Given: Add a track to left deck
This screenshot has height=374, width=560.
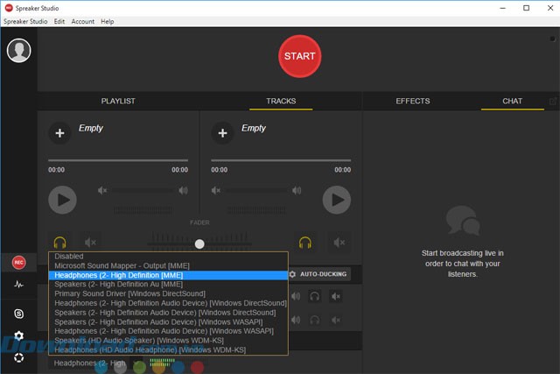Looking at the screenshot, I should (59, 133).
